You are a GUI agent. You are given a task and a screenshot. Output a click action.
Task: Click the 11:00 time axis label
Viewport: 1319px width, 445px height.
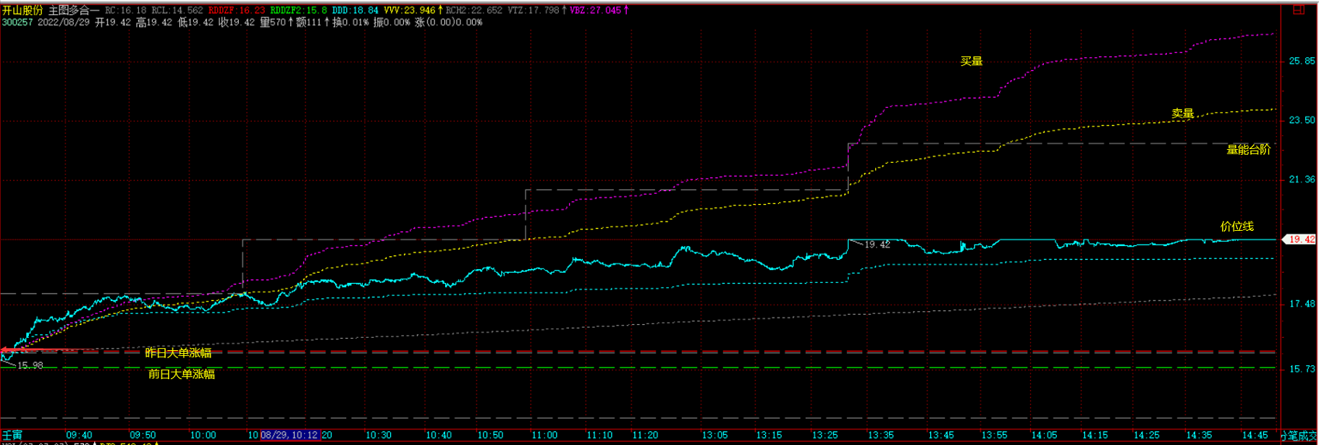click(544, 435)
